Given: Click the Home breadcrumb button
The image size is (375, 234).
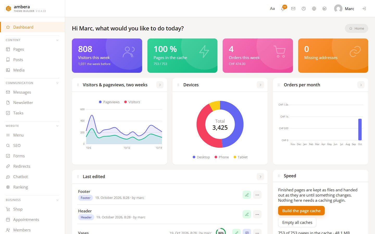Looking at the screenshot, I should click(x=357, y=28).
